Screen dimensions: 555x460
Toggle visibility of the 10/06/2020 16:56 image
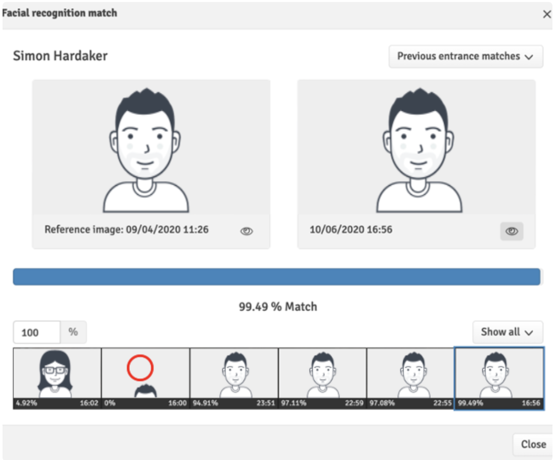tap(511, 231)
